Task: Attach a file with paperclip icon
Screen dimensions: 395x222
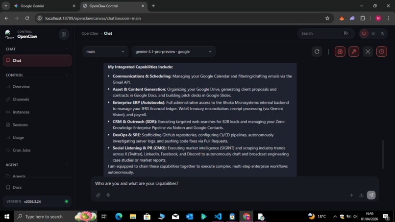Action: [98, 195]
